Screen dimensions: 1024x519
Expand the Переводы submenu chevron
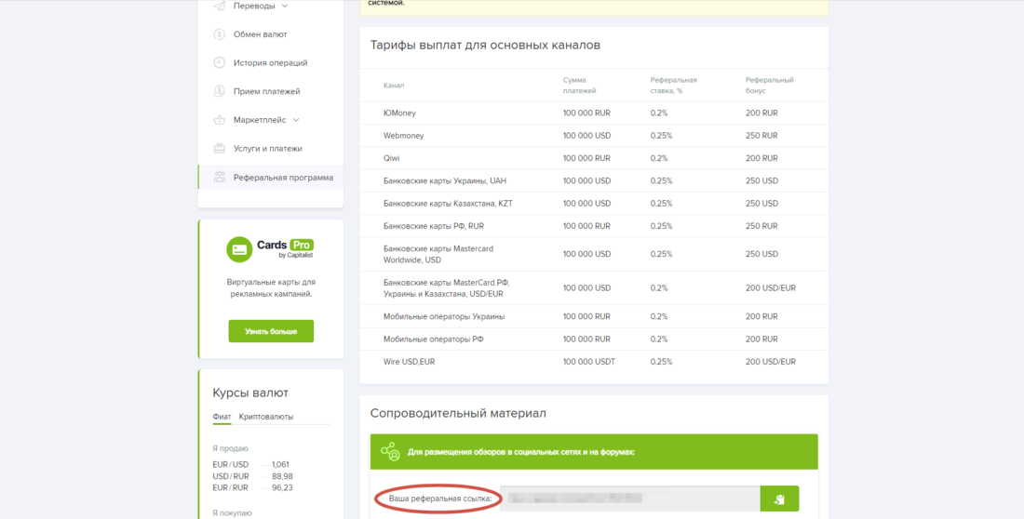tap(285, 7)
